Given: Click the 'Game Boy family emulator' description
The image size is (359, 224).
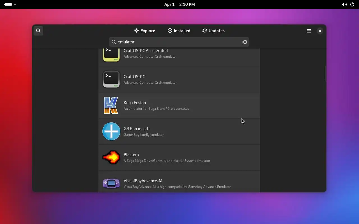Looking at the screenshot, I should [144, 135].
